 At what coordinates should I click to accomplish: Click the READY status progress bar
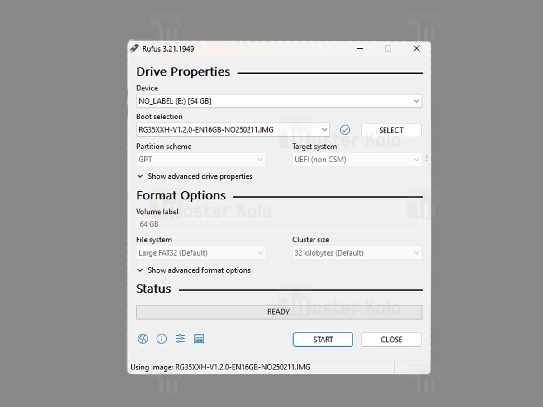[279, 312]
